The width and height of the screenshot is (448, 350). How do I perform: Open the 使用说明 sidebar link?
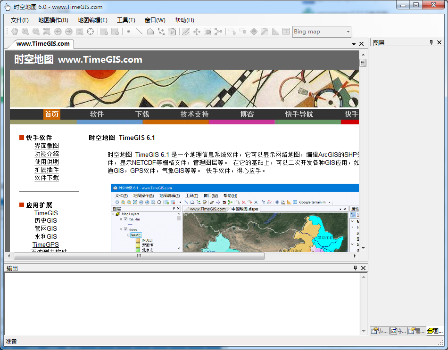point(47,162)
